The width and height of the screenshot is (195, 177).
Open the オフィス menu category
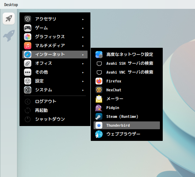coord(55,63)
